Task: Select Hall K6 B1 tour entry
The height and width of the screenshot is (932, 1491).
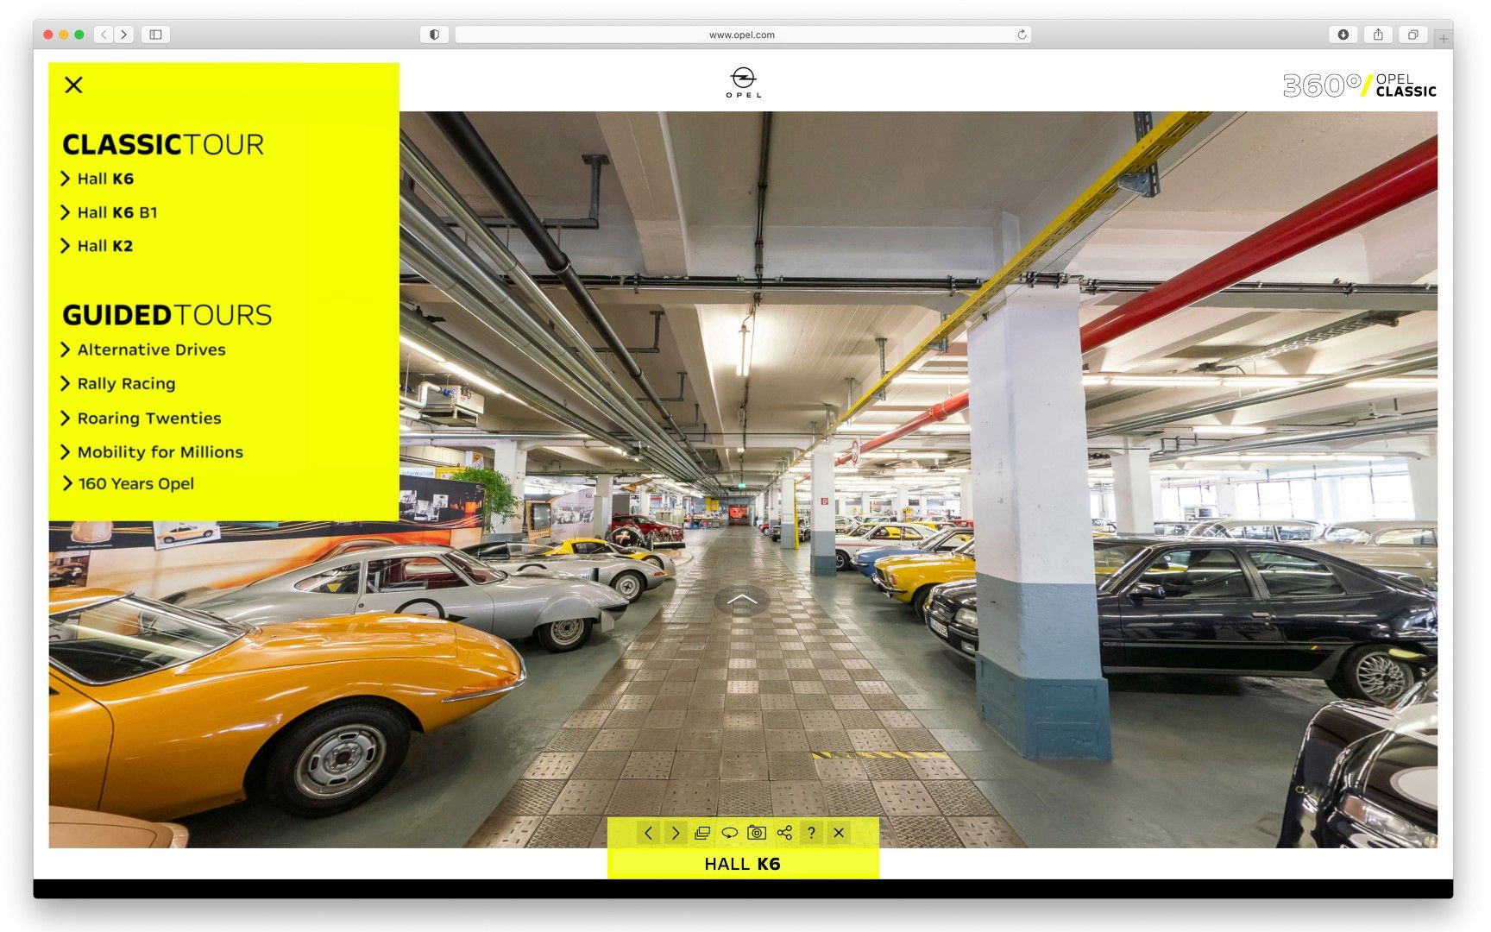Action: pyautogui.click(x=116, y=212)
